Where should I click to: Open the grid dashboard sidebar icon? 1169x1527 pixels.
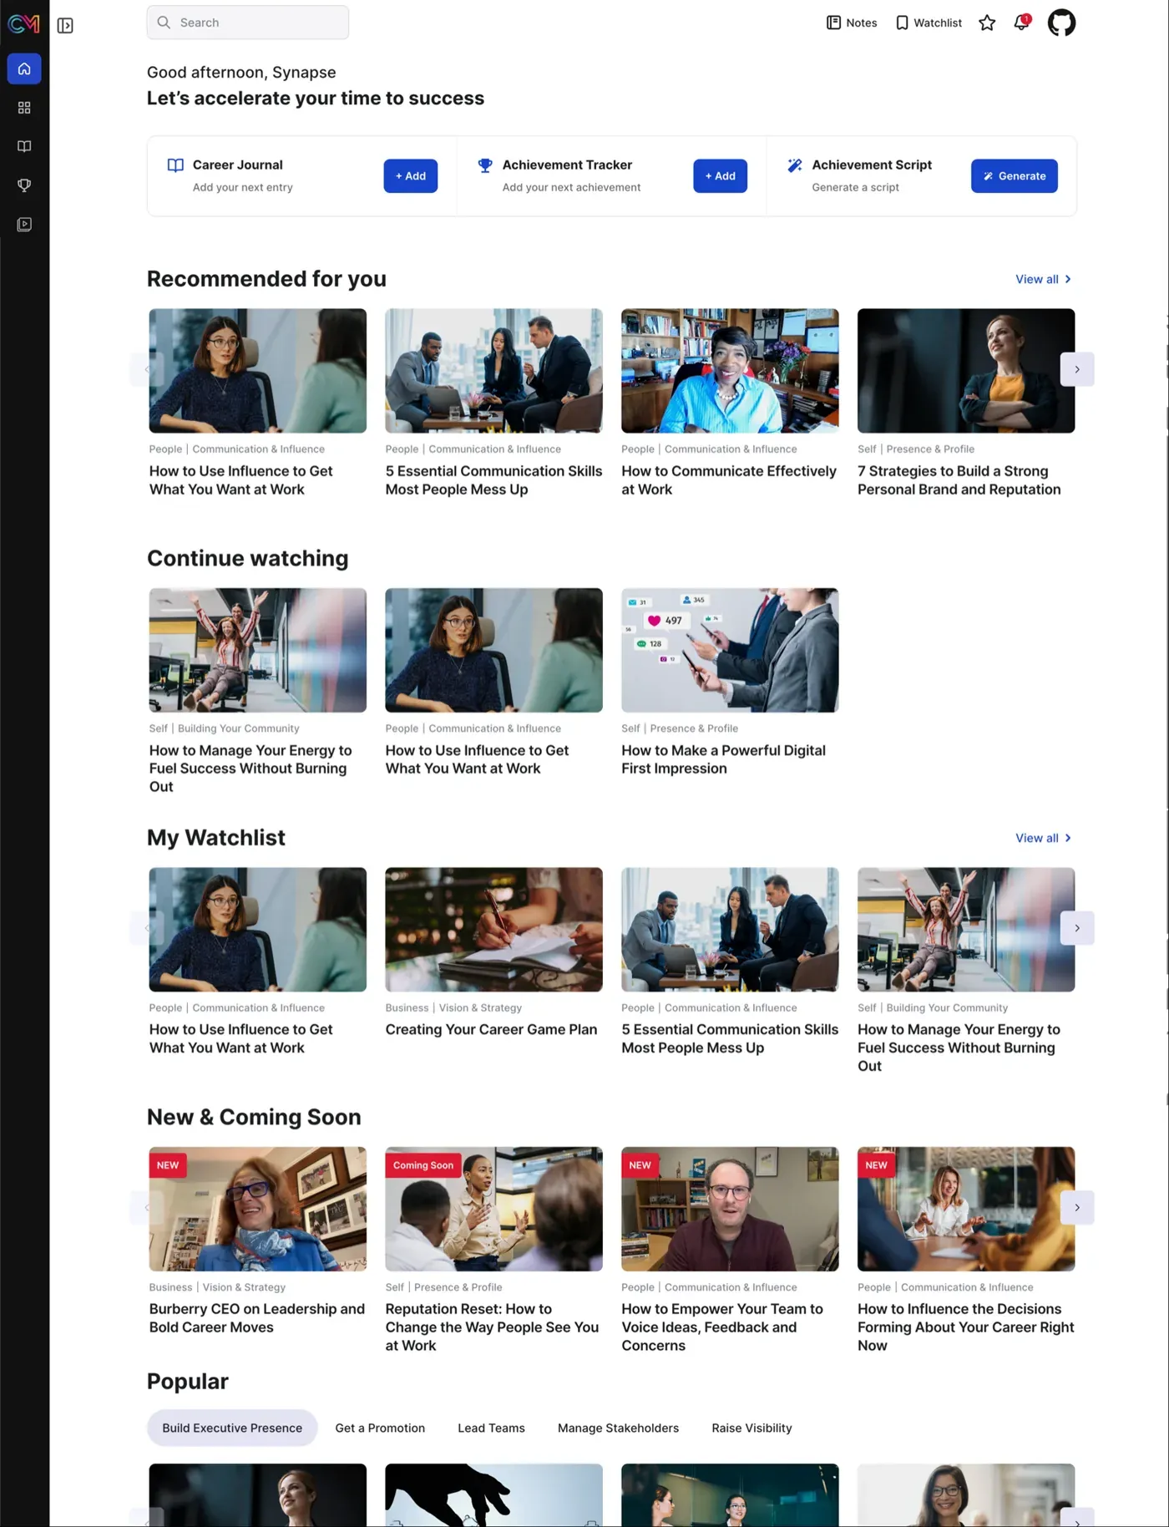point(24,108)
